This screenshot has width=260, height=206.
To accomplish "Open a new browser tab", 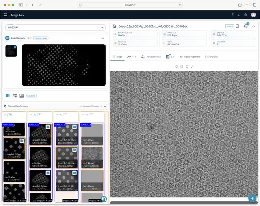I will pos(247,5).
